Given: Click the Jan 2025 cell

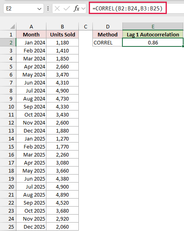Looking at the screenshot, I should coord(31,139).
